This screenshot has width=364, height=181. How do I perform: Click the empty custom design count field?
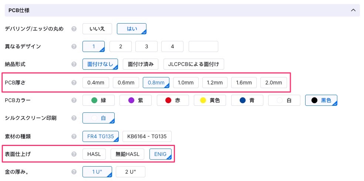(203, 46)
